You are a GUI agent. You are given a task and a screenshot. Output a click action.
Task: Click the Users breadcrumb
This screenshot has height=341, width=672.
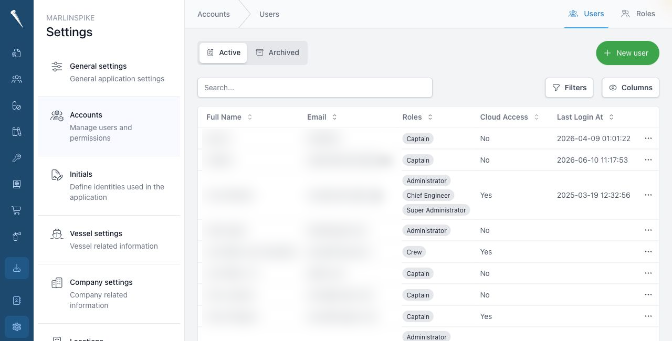[x=269, y=14]
